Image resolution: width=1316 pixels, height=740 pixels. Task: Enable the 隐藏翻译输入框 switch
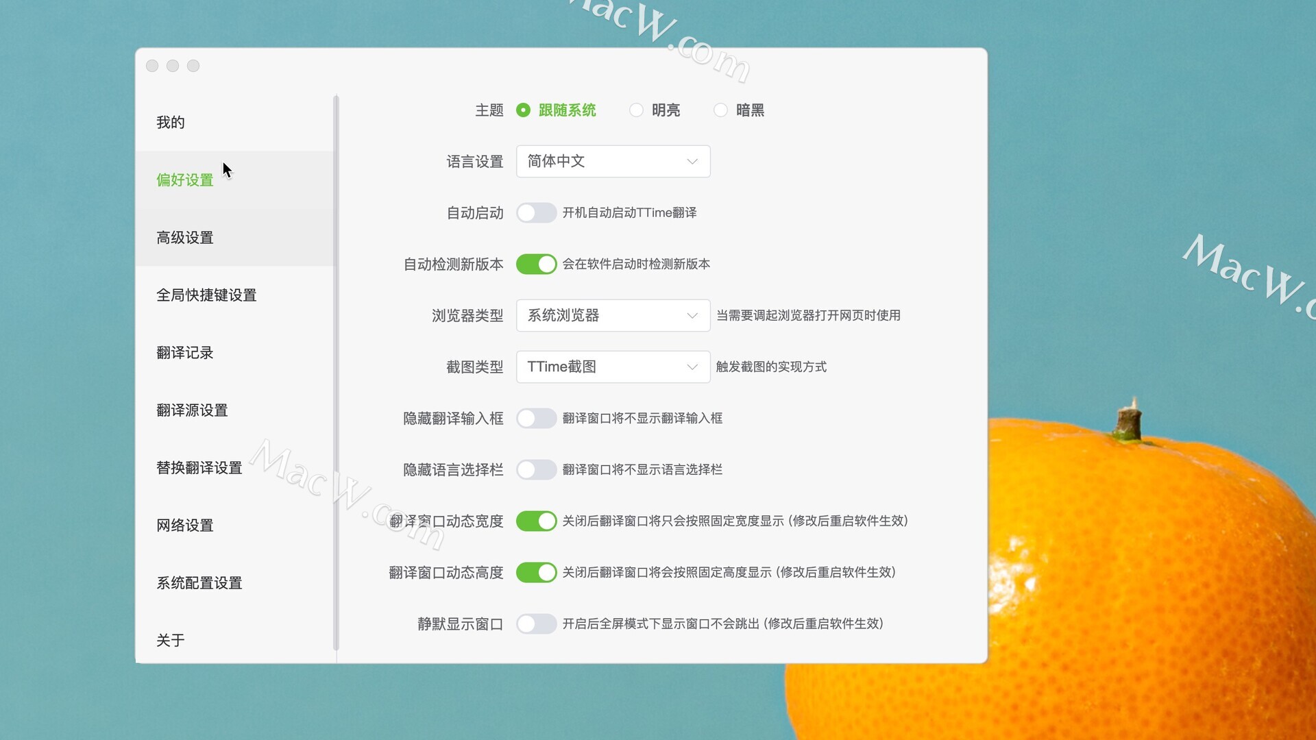point(536,419)
